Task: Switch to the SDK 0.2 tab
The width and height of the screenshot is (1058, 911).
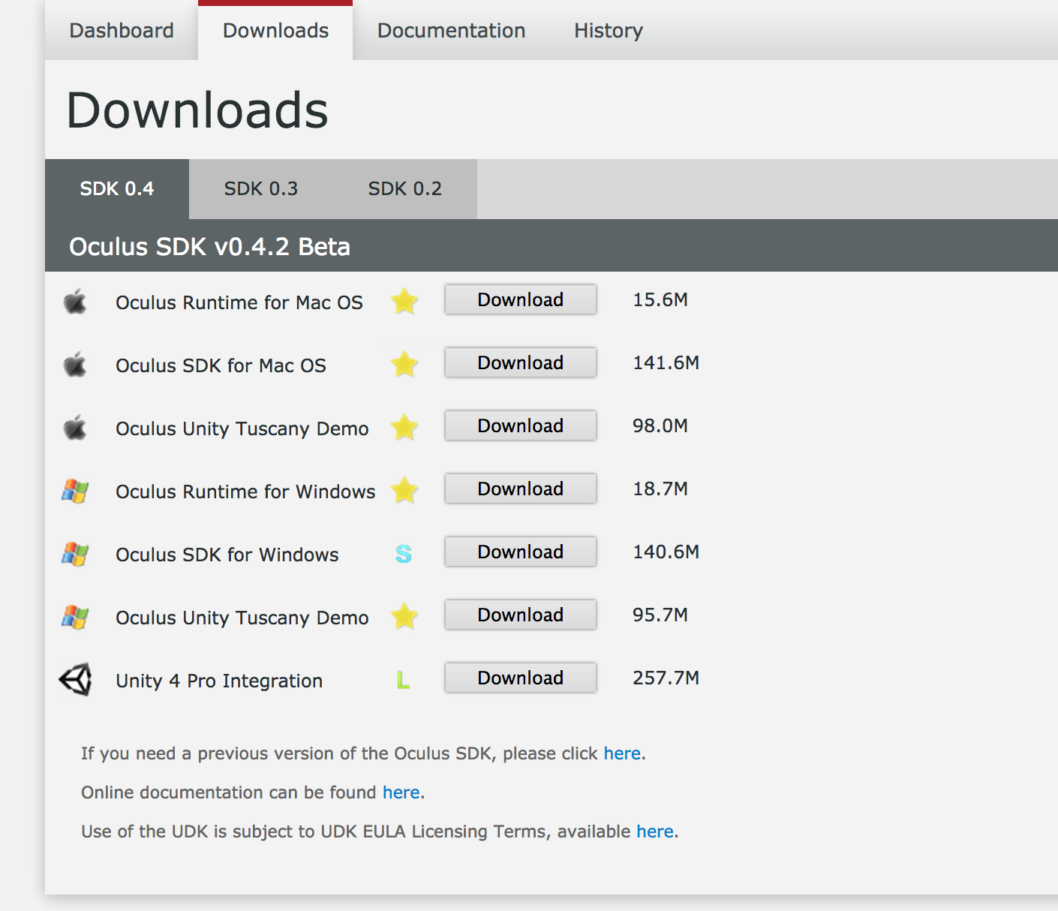Action: pos(405,188)
